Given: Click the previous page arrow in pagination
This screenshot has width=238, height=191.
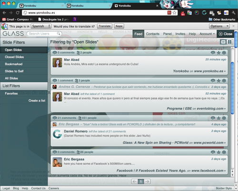Looking at the screenshot, I should tap(135, 181).
